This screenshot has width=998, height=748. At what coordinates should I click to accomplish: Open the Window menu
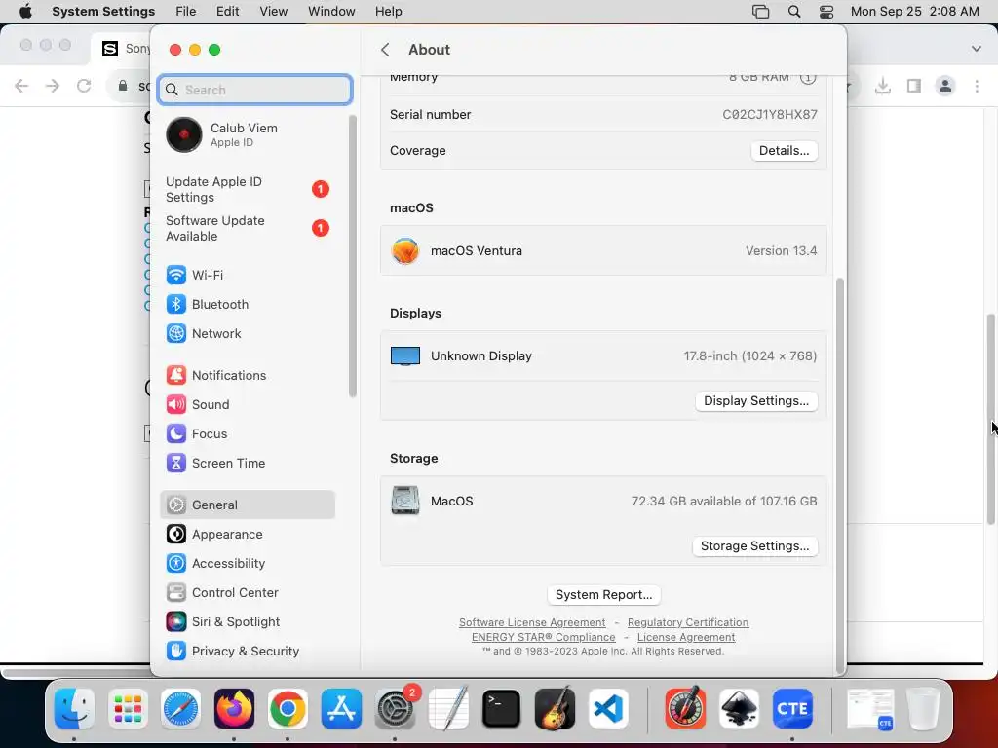coord(331,12)
